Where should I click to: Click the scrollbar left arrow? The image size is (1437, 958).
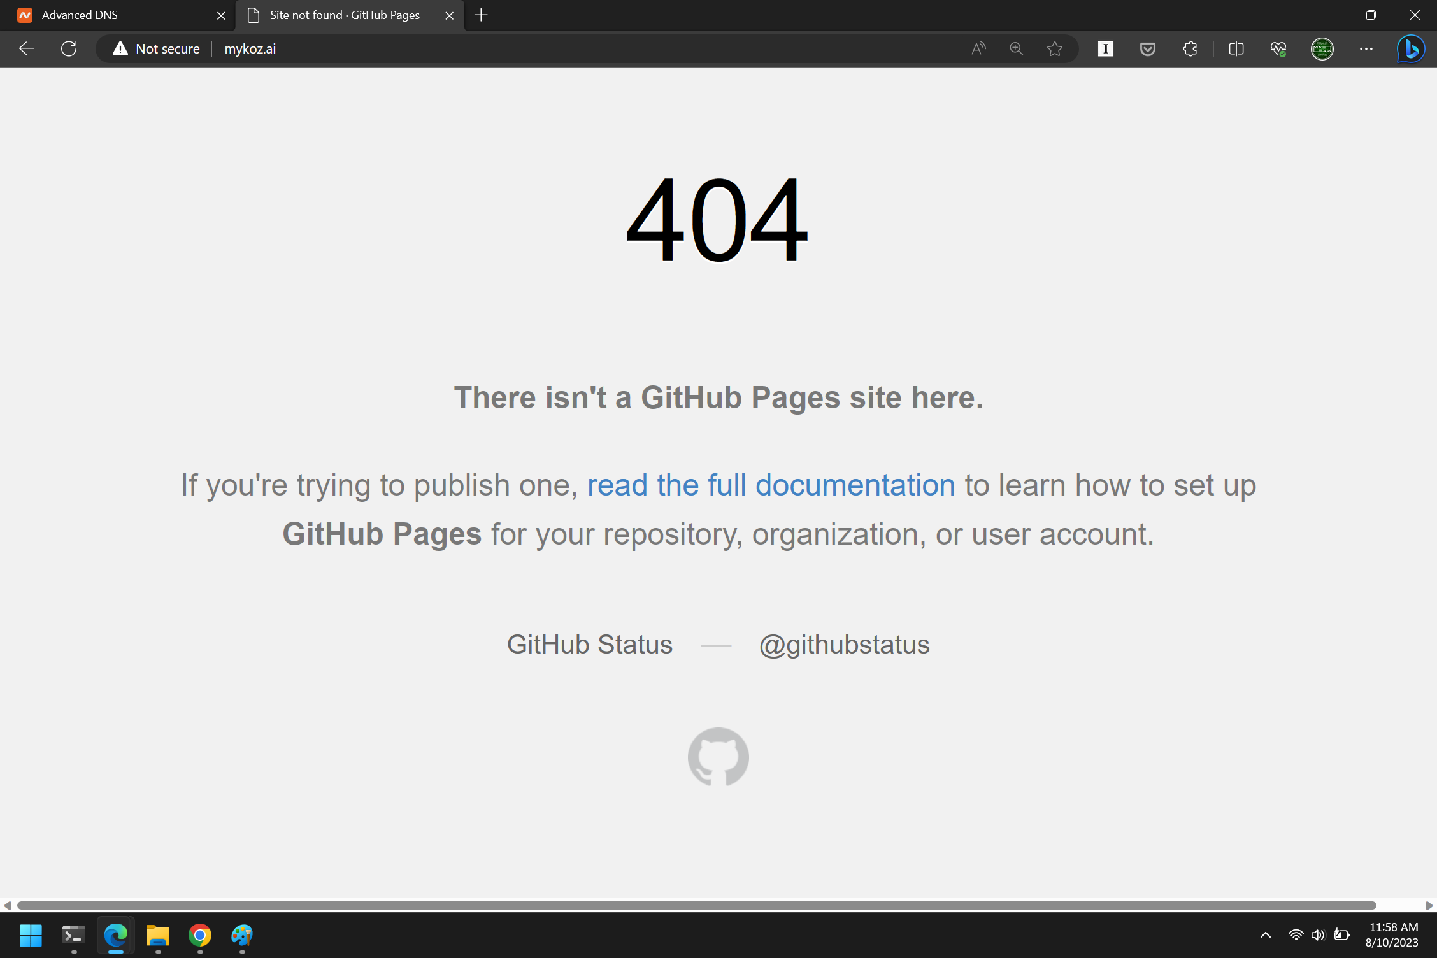pyautogui.click(x=7, y=905)
